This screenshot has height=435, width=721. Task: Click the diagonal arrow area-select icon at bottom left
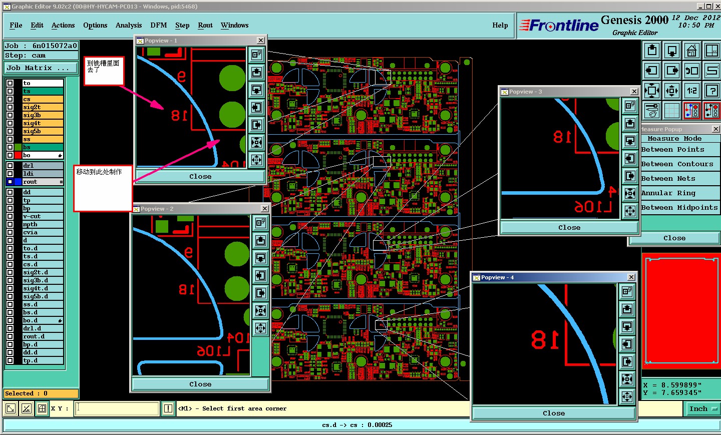(x=11, y=408)
